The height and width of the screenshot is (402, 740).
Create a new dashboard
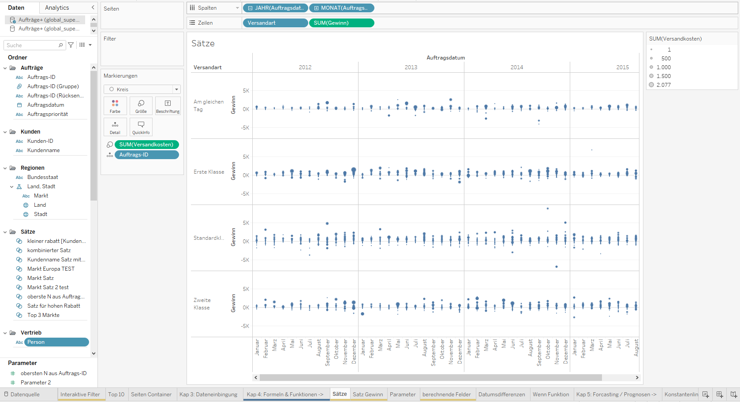[720, 395]
